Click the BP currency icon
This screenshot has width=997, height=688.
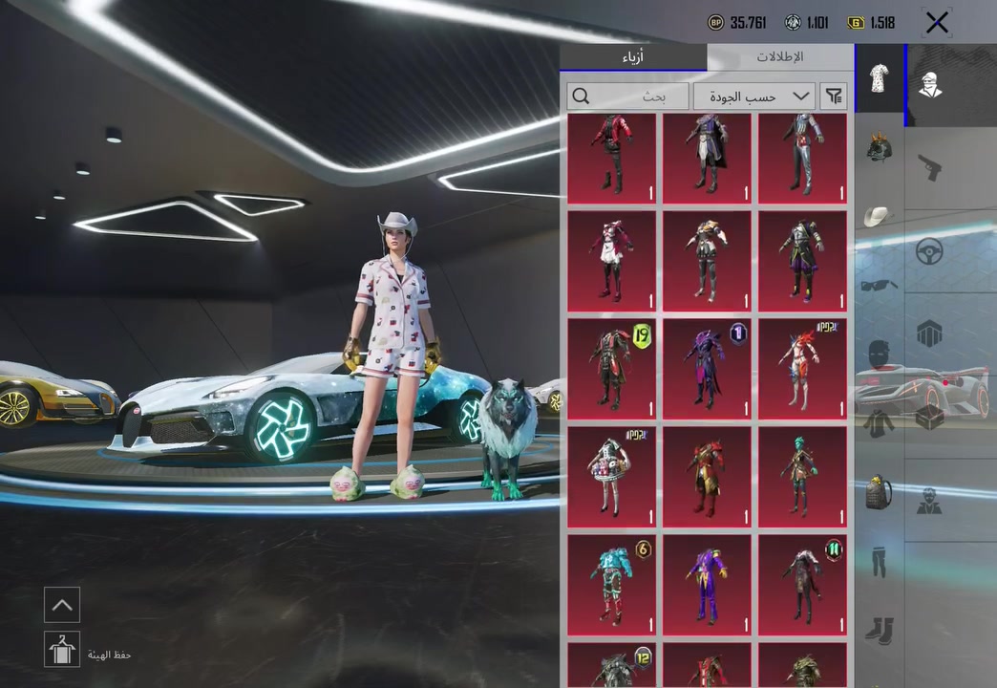click(716, 23)
